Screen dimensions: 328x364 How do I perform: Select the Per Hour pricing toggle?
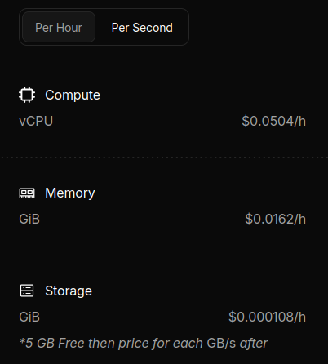59,27
